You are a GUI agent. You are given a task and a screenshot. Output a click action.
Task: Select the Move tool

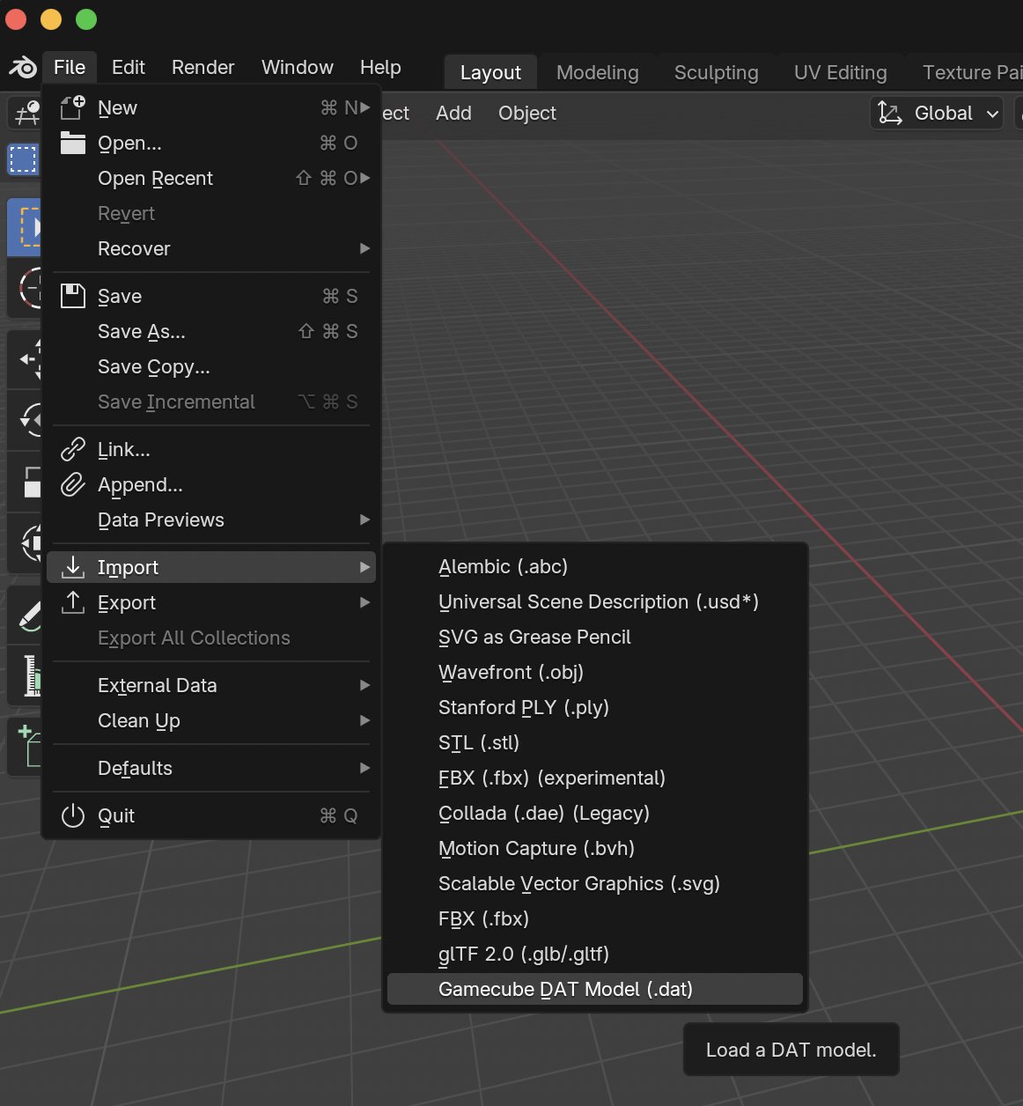point(25,359)
